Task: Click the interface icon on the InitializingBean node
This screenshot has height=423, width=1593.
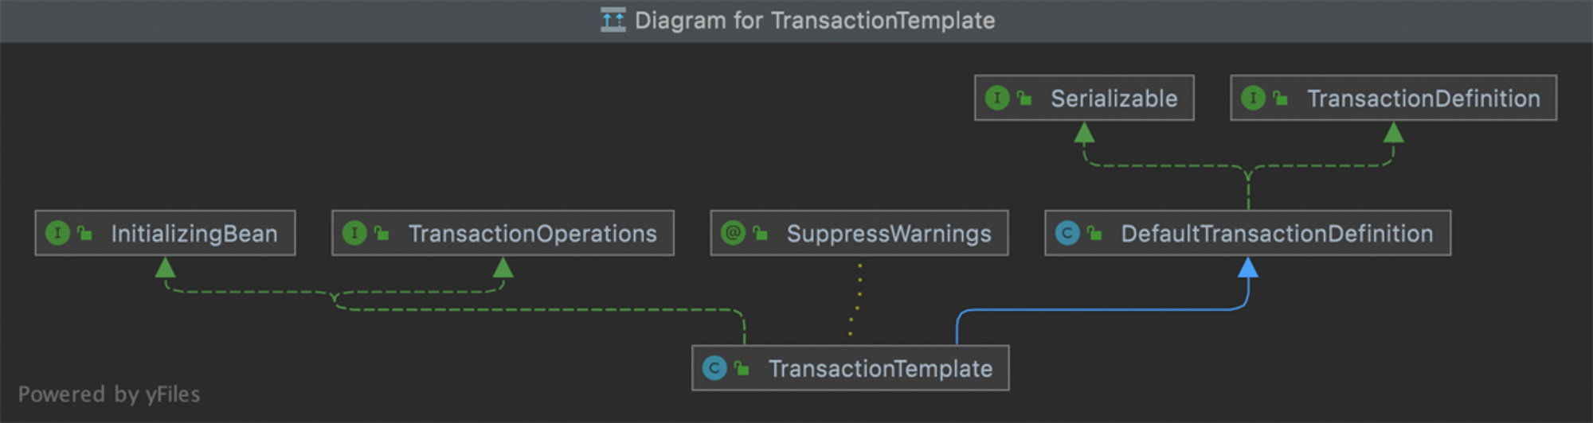Action: coord(57,234)
